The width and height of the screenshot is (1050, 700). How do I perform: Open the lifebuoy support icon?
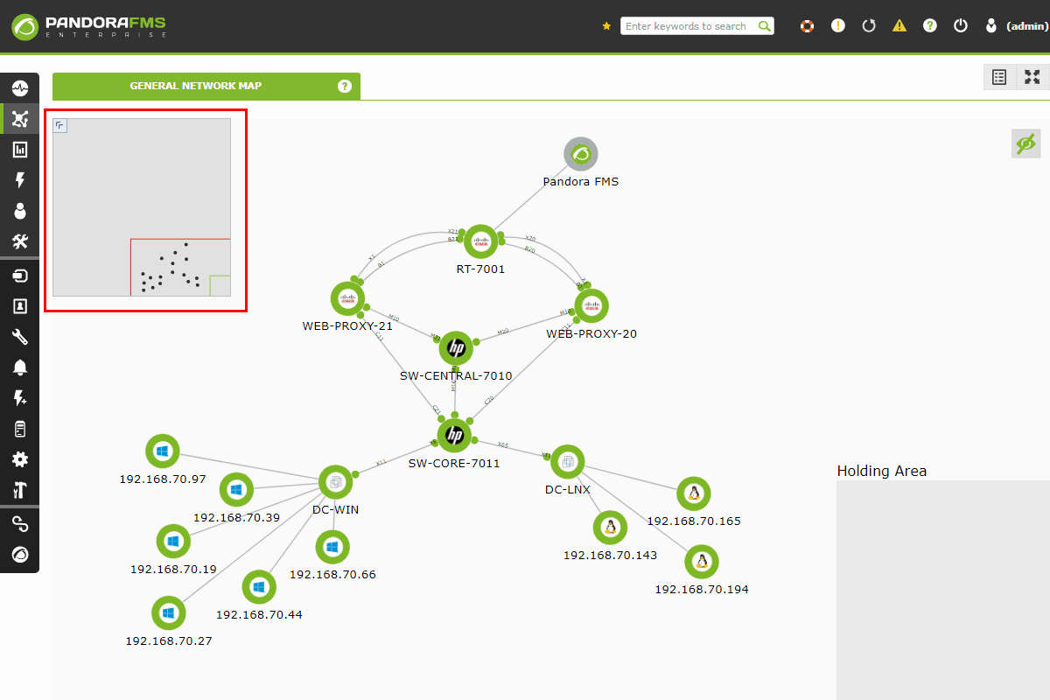click(x=808, y=26)
